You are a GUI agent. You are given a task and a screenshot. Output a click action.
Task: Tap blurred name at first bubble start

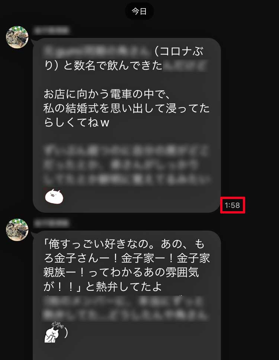(97, 51)
